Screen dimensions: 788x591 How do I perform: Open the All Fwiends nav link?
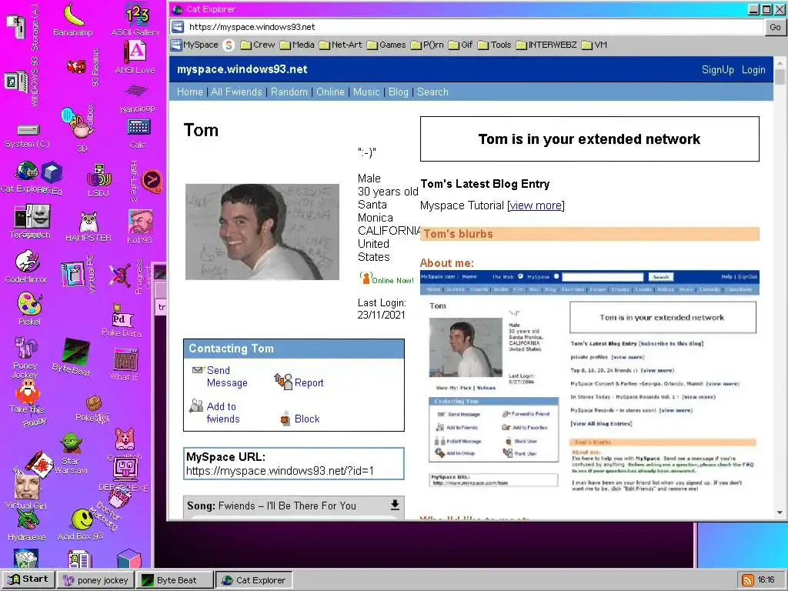click(236, 92)
